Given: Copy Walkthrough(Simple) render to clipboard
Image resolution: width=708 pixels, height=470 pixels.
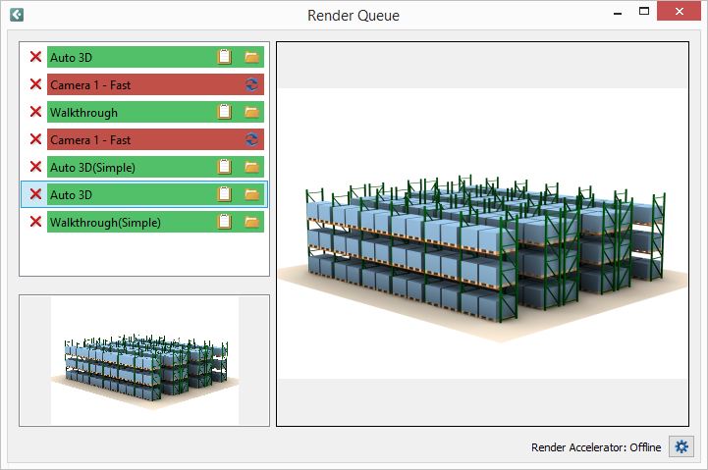Looking at the screenshot, I should [x=225, y=222].
